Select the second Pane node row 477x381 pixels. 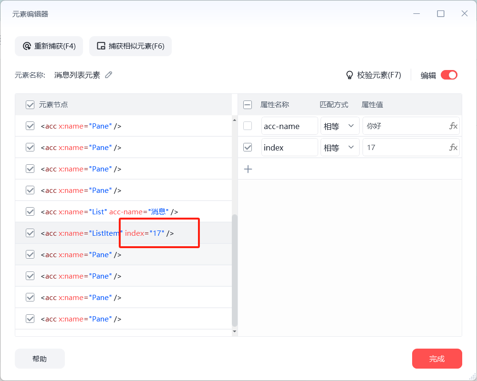coord(124,147)
